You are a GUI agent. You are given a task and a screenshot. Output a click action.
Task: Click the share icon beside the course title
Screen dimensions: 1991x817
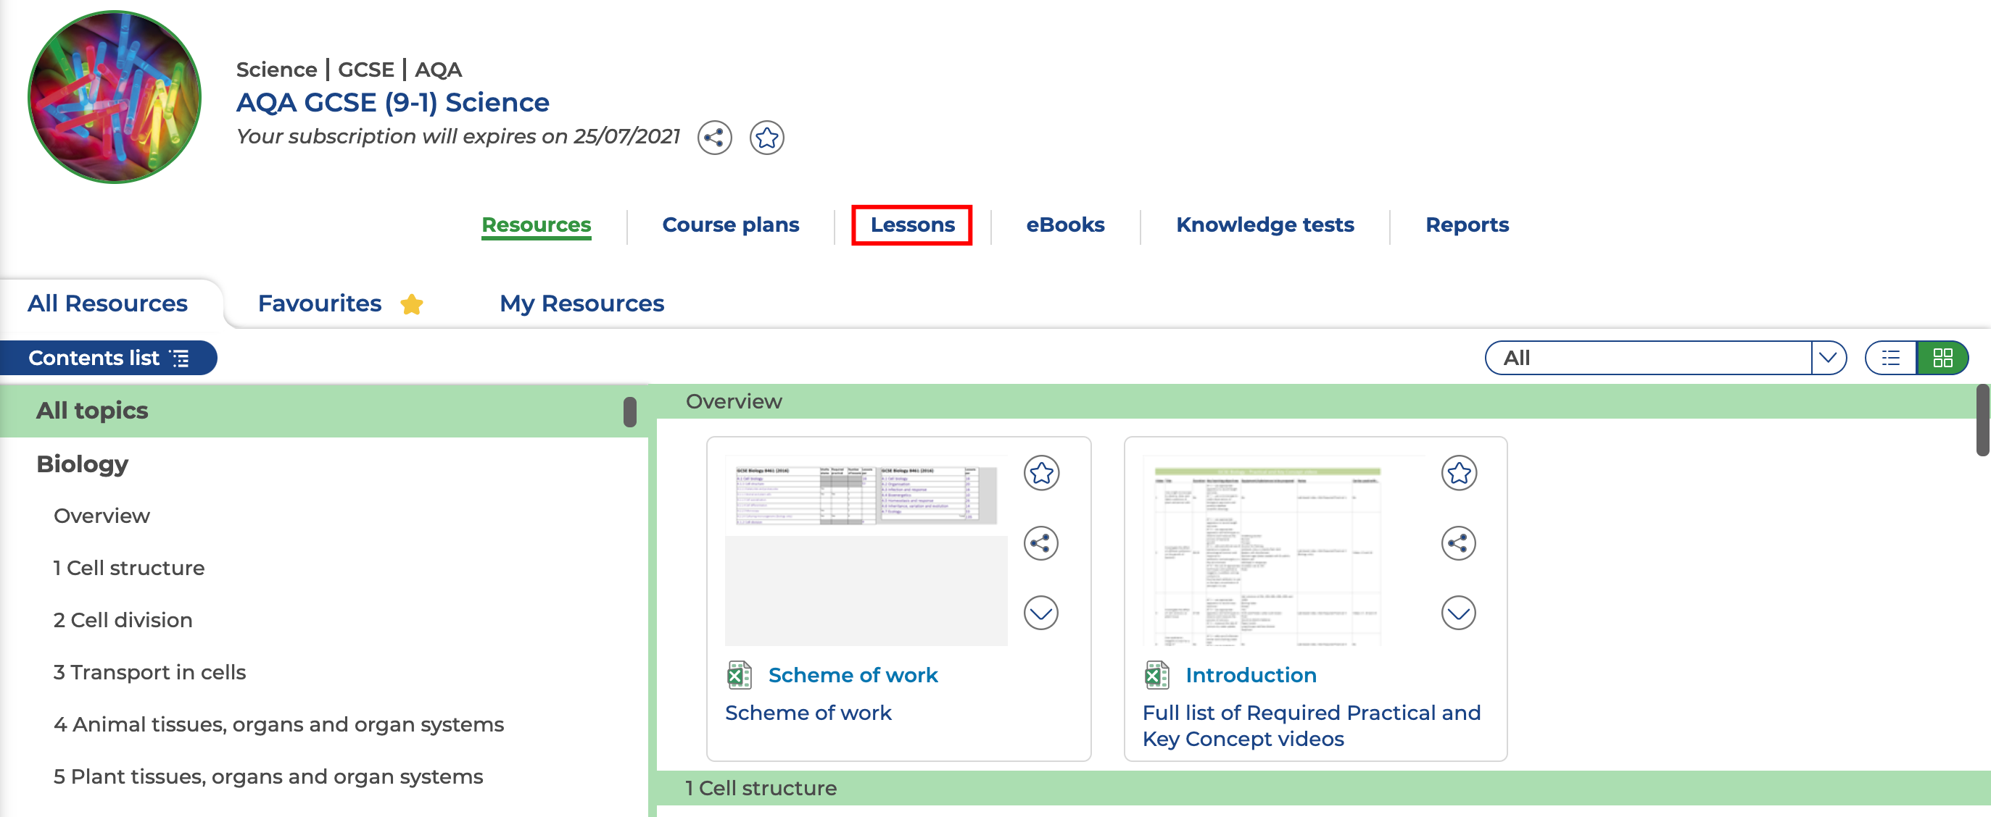click(714, 138)
